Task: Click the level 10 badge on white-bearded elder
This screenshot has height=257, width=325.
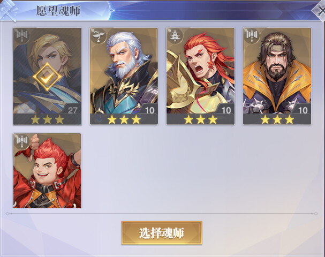Action: pos(149,110)
